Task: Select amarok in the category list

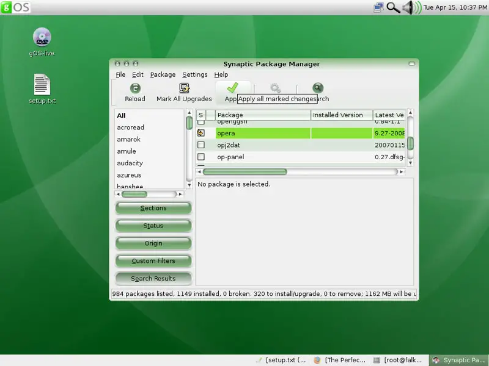Action: coord(150,139)
